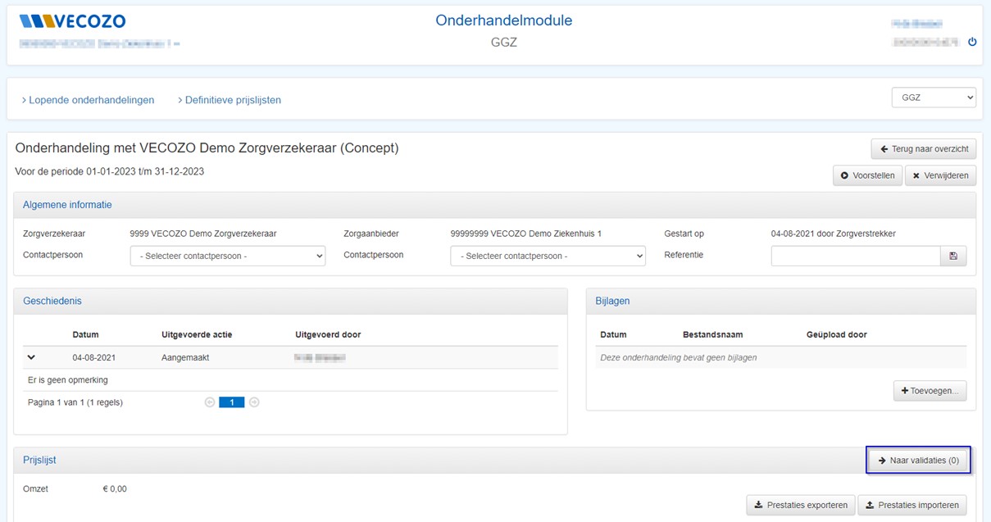The height and width of the screenshot is (522, 991).
Task: Focus the Referentie input field
Action: click(856, 256)
